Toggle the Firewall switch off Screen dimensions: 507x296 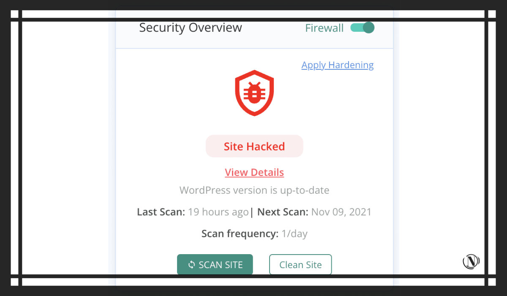coord(363,28)
